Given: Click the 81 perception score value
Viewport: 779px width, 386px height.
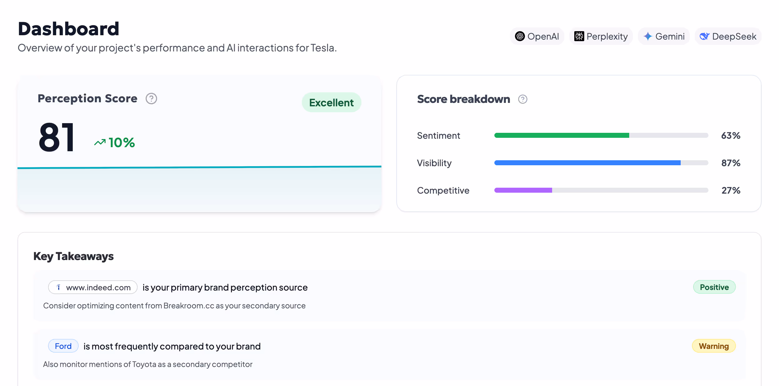Looking at the screenshot, I should [x=57, y=138].
